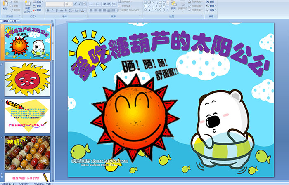Click the Delete (删除) slide icon

coord(34,10)
